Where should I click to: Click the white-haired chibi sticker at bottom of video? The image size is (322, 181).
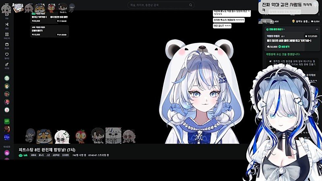pos(62,137)
